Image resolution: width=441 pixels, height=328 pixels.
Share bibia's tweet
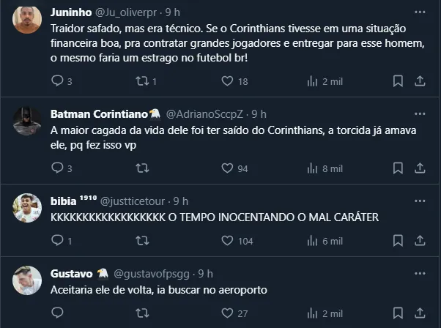point(420,241)
